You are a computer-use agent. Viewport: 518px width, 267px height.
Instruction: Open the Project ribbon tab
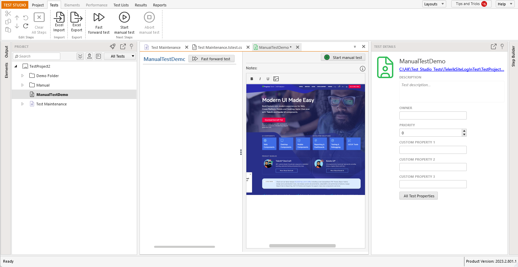point(38,5)
